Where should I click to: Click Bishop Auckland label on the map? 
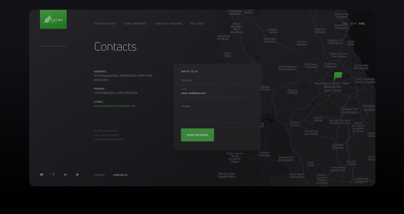click(322, 179)
